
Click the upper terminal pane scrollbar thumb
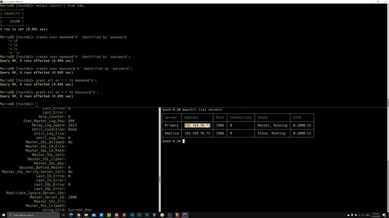[388, 102]
